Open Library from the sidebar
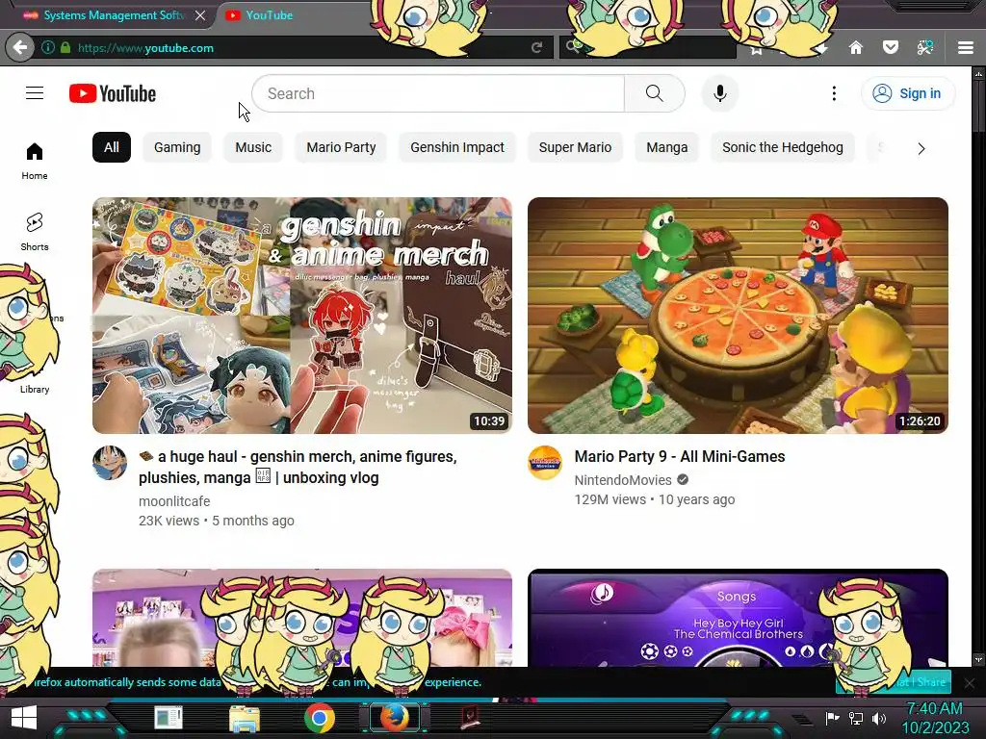 coord(35,389)
